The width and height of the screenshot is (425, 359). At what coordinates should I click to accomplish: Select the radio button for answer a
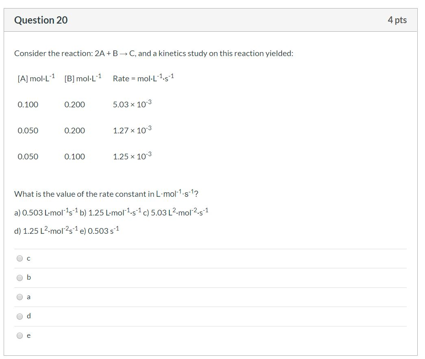tap(20, 297)
